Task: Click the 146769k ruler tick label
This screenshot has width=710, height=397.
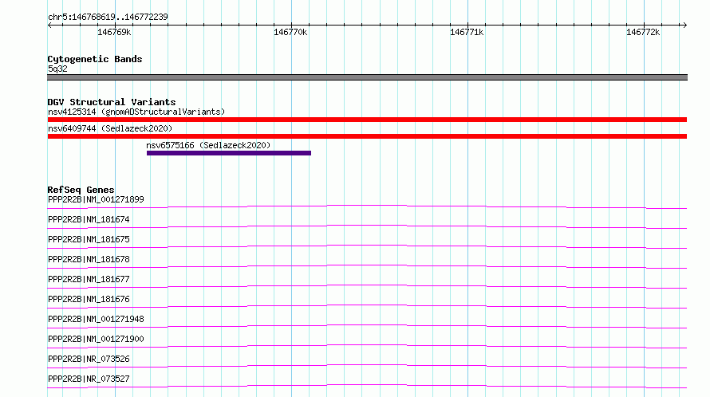Action: [114, 32]
